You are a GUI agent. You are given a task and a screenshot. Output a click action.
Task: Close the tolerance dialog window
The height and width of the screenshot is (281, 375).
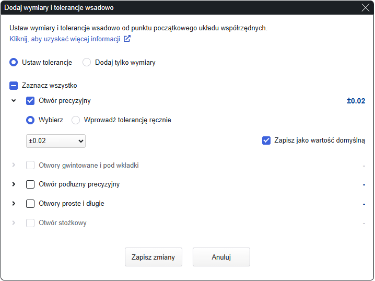tap(366, 8)
